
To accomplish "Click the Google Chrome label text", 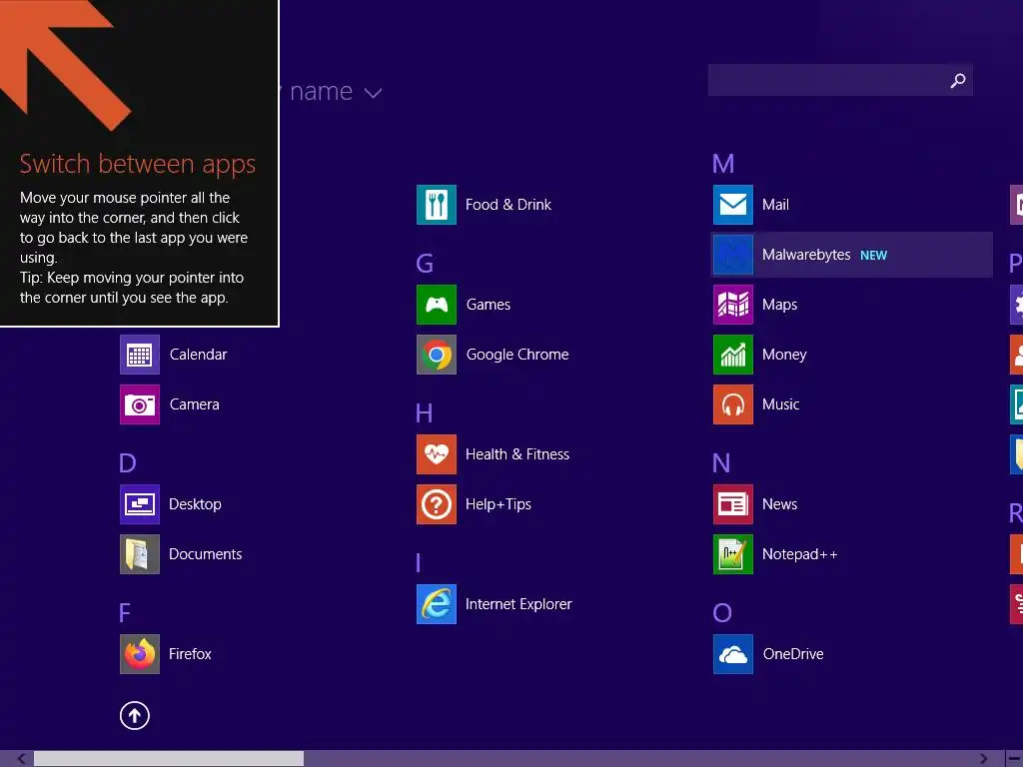I will 517,355.
